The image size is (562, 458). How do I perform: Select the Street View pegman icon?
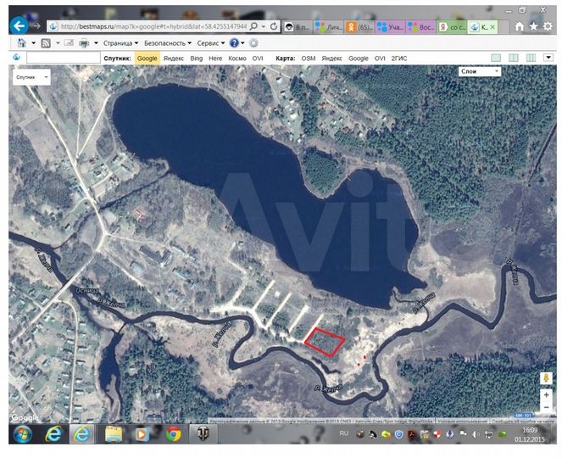(x=546, y=378)
